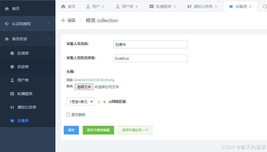The image size is (267, 152).
Task: Click the 修改 collection page title
Action: (102, 21)
